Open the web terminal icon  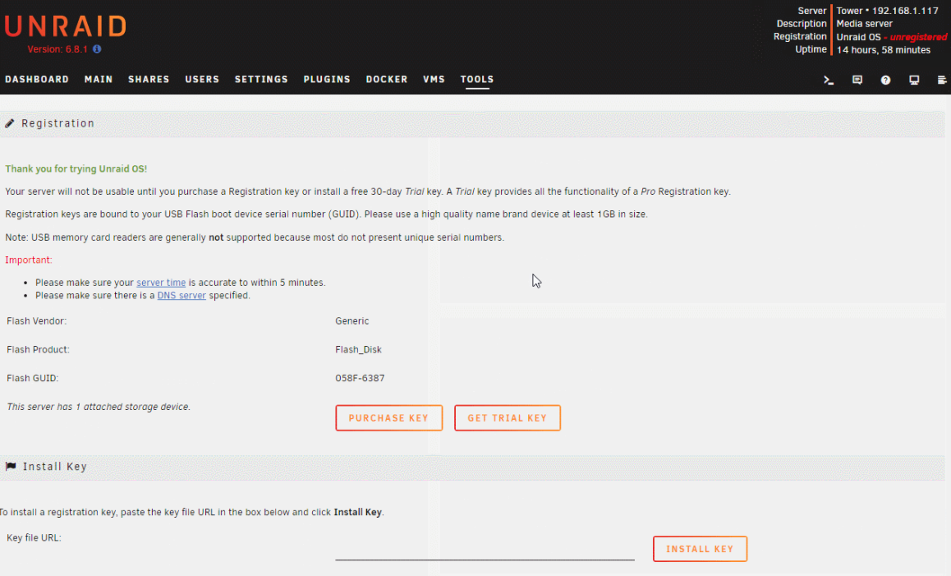click(x=829, y=81)
